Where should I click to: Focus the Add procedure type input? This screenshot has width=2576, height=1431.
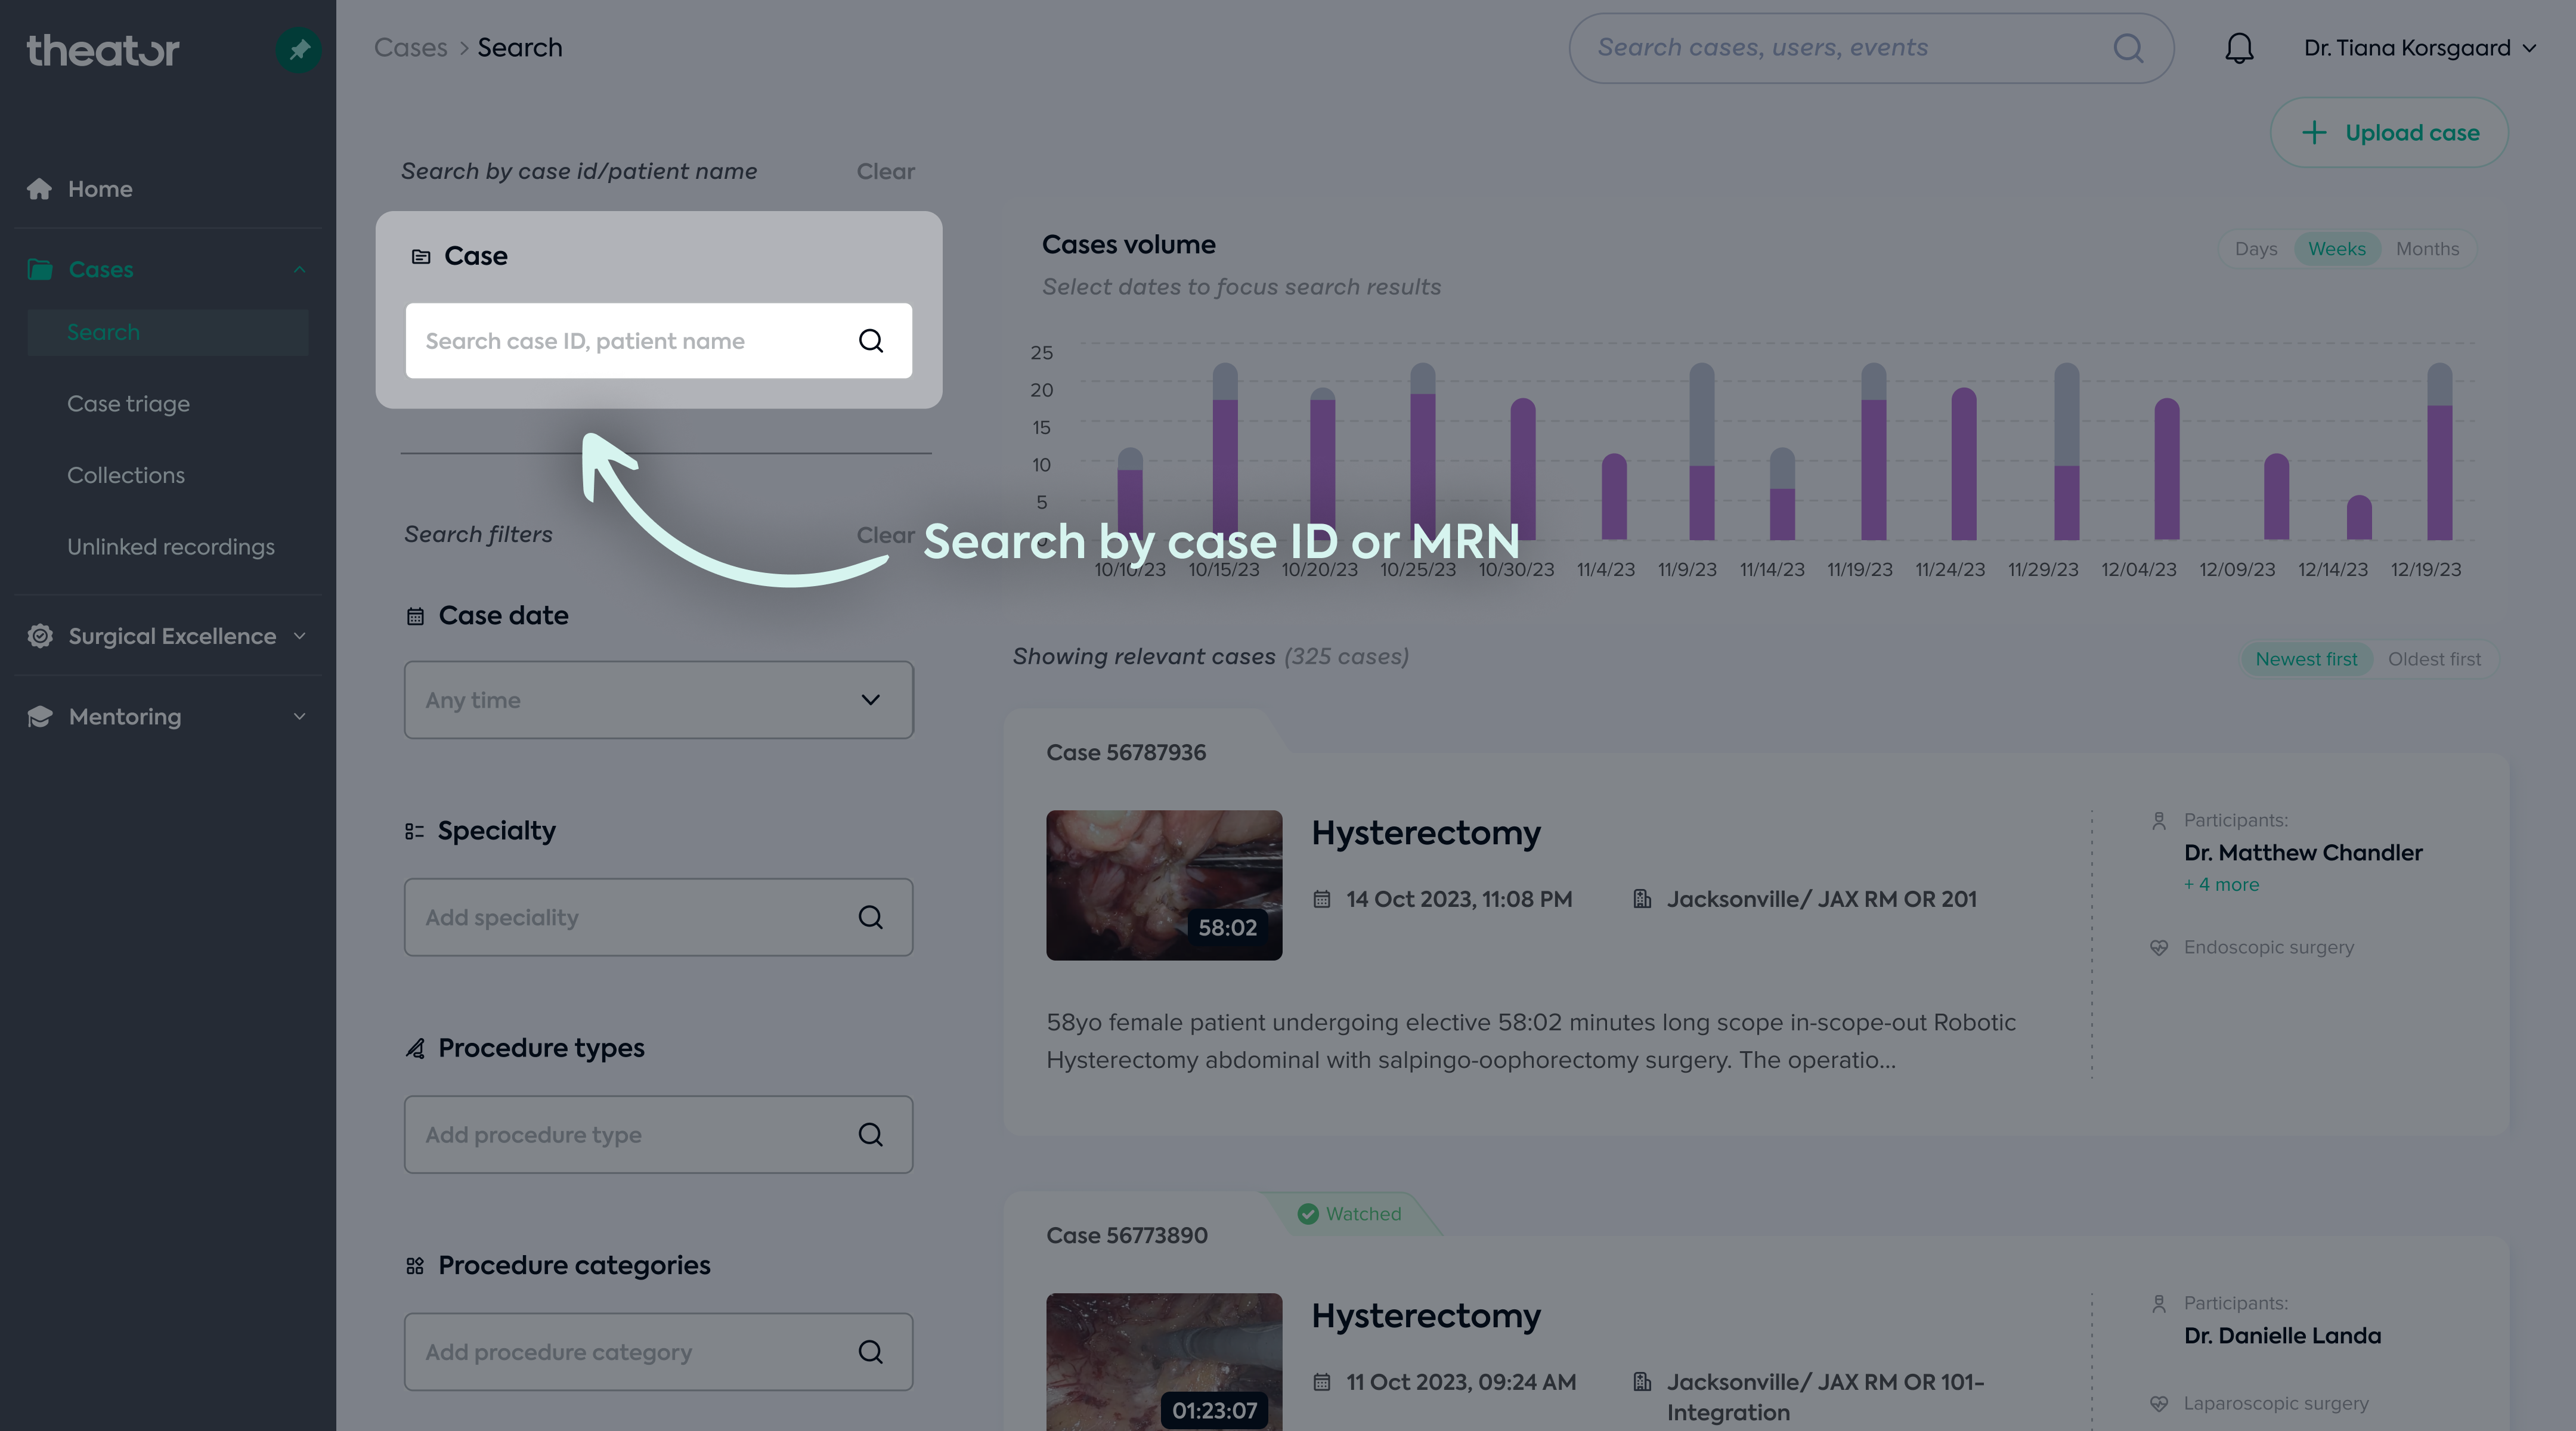[658, 1134]
